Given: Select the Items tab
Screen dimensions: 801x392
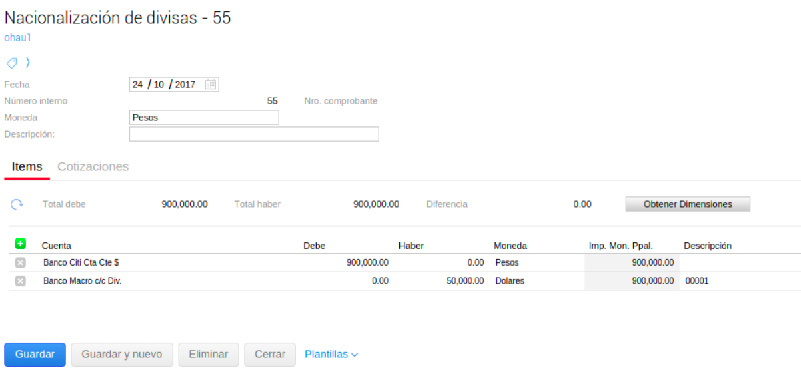Looking at the screenshot, I should coord(27,167).
